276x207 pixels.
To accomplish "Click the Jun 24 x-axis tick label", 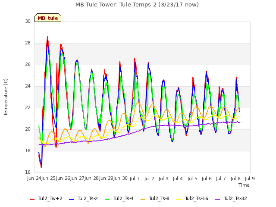I will click(x=34, y=178).
